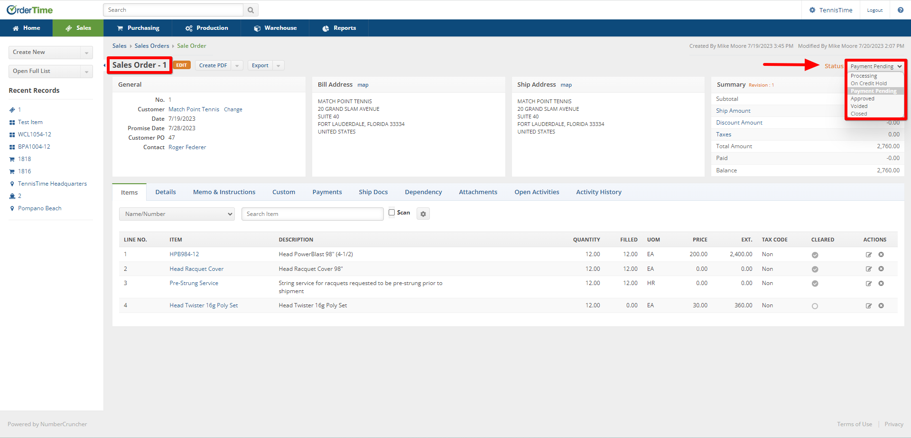Open contact Roger Federer
Screen dimensions: 911x438
pyautogui.click(x=187, y=147)
